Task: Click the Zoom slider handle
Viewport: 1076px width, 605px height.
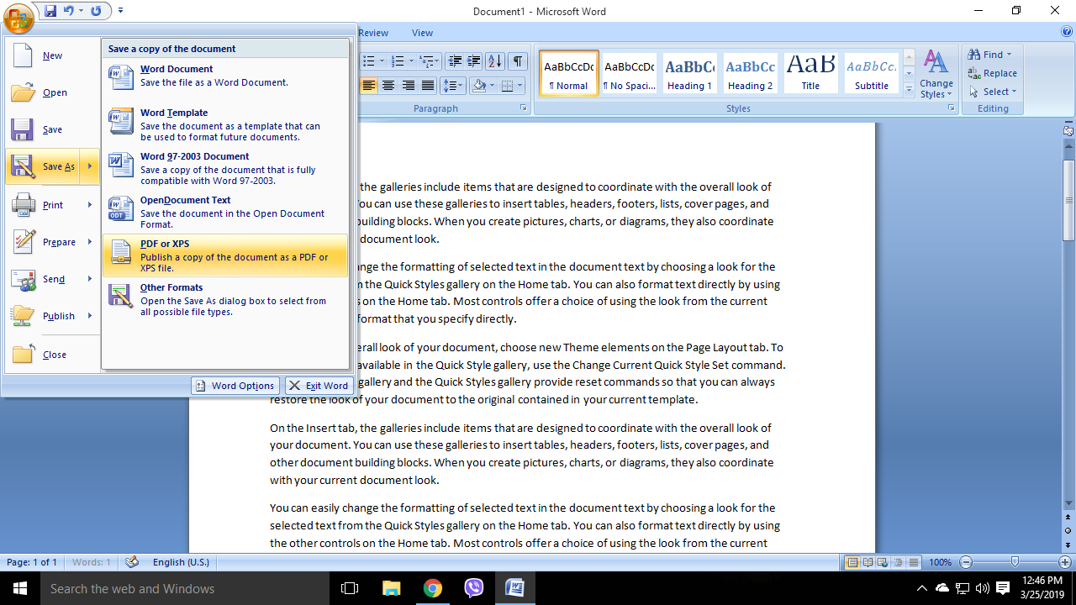Action: [1015, 562]
